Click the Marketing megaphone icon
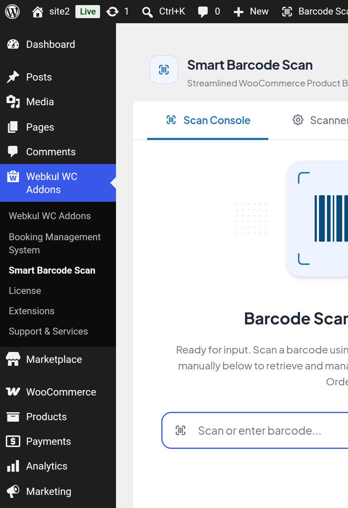 [13, 491]
